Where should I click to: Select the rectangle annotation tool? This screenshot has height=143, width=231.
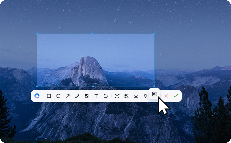tap(49, 96)
